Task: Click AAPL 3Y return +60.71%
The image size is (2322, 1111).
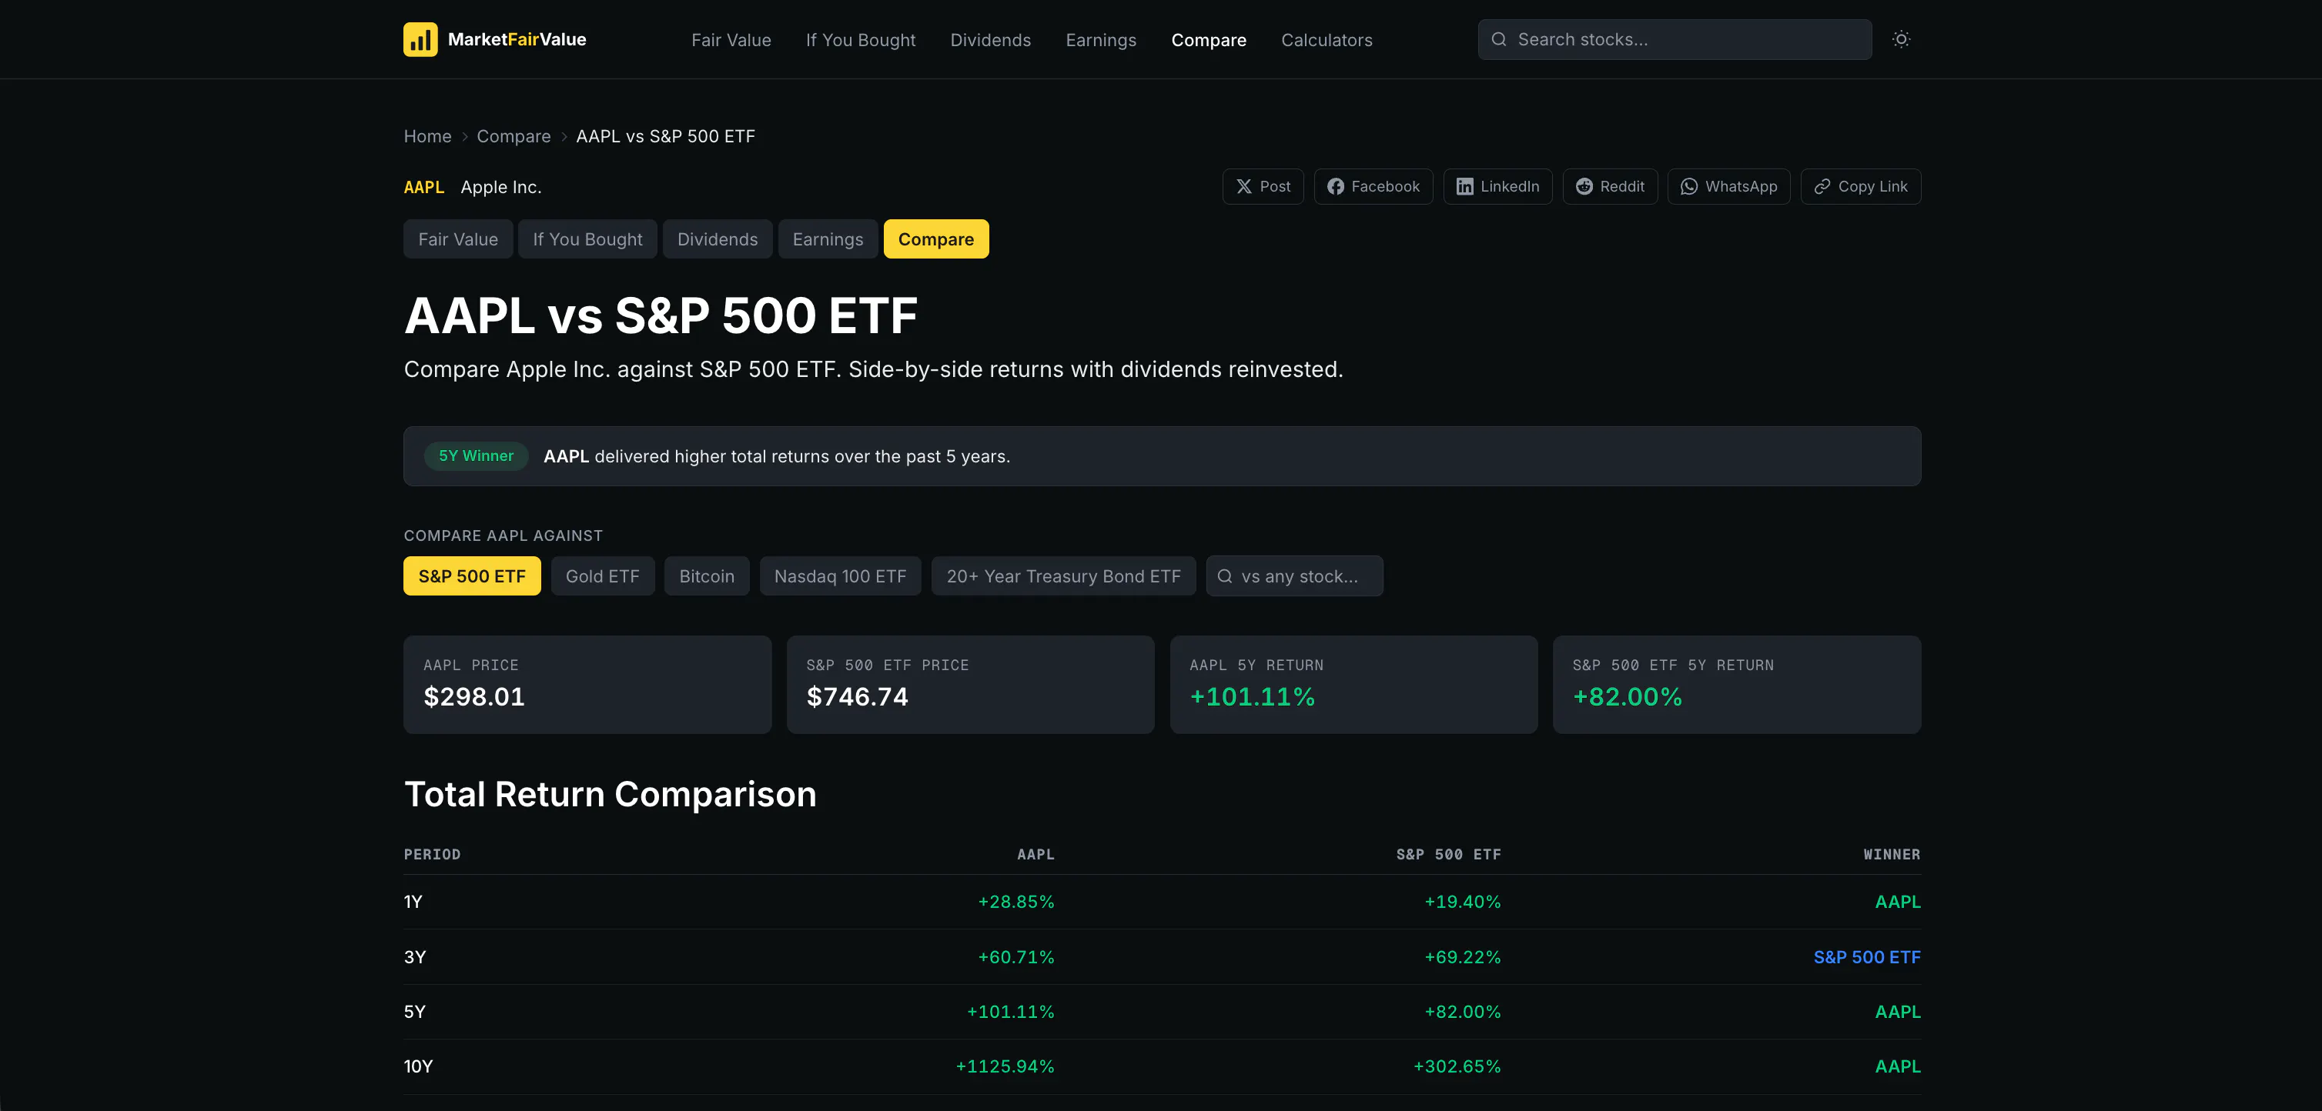Action: point(1016,958)
